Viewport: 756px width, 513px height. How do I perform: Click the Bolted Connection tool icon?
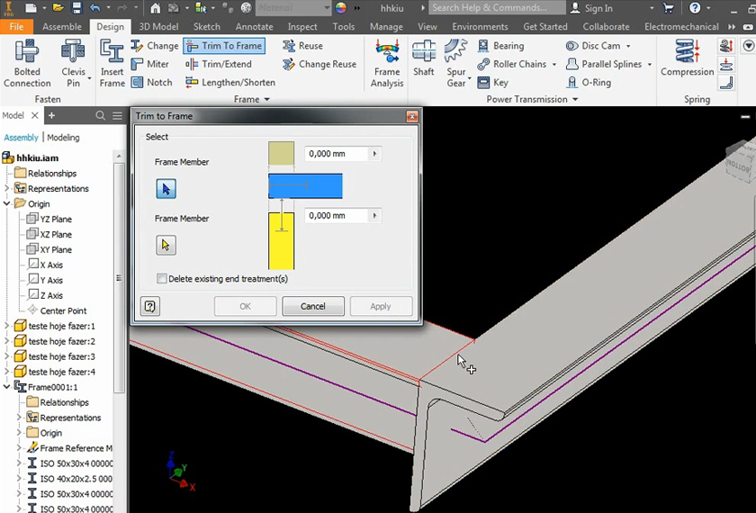pos(27,52)
